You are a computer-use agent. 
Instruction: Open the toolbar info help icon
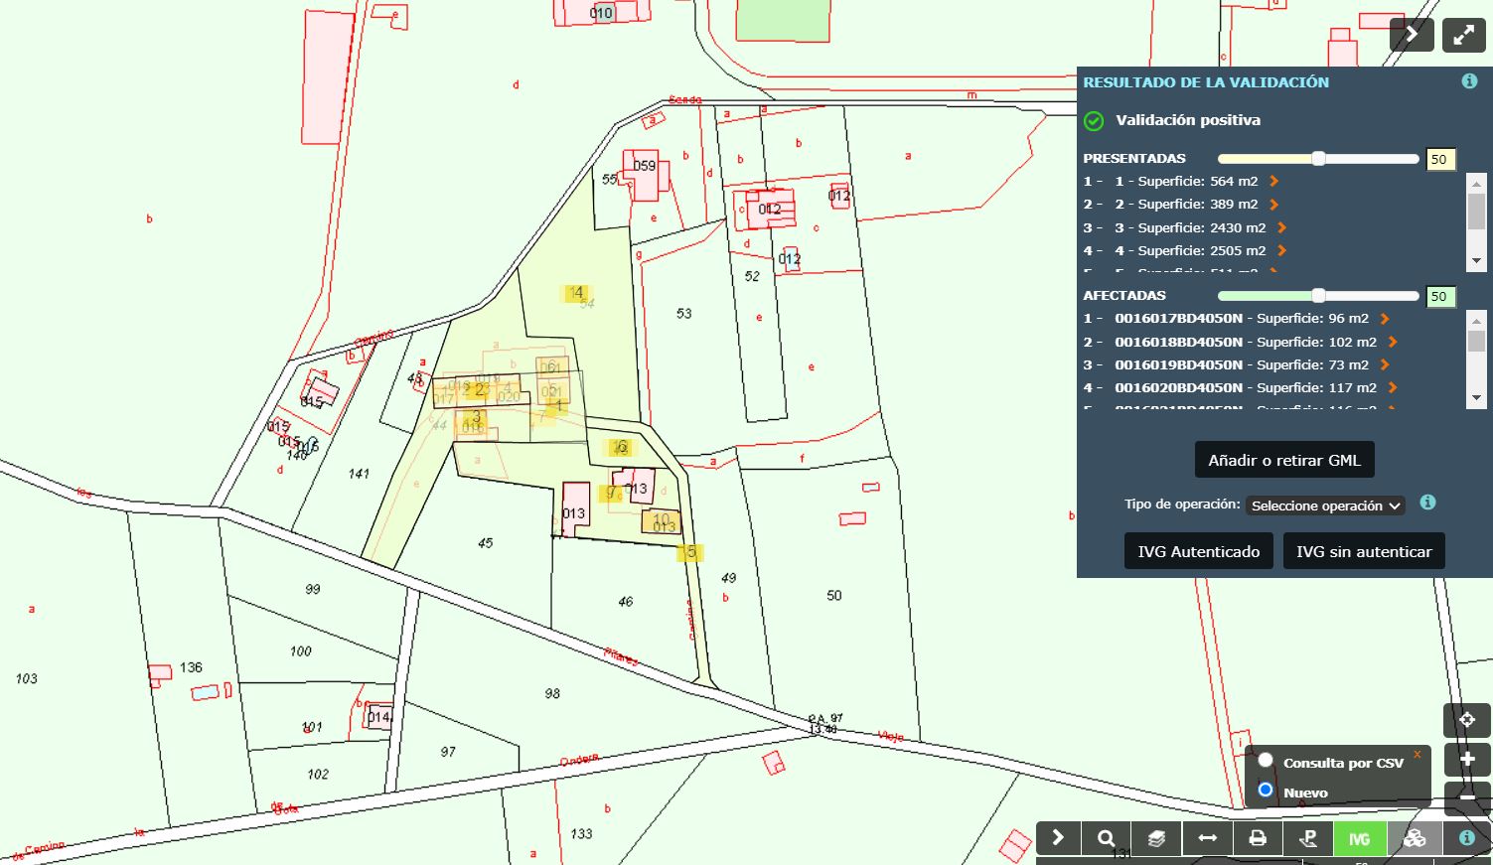click(1466, 838)
